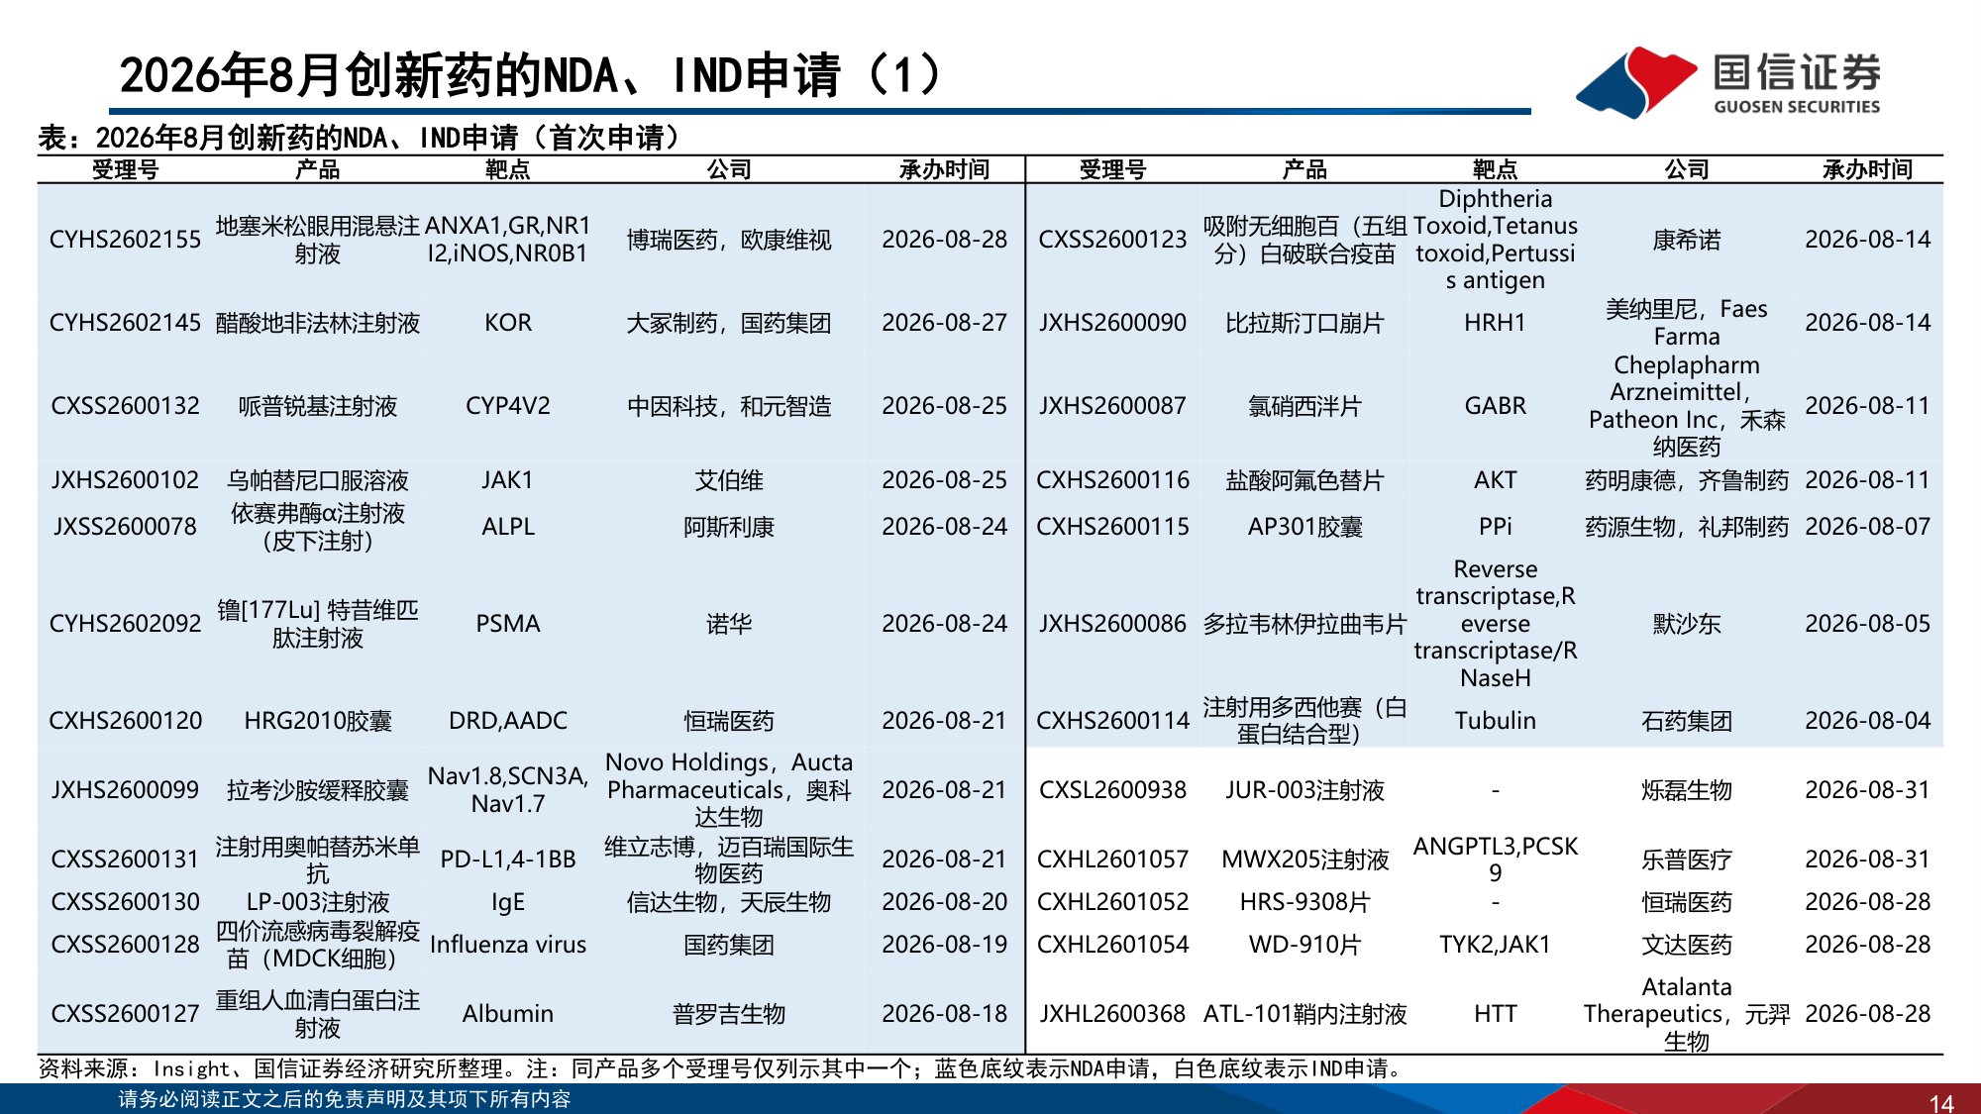
Task: Select receipt number CYHS2602155
Action: (125, 240)
